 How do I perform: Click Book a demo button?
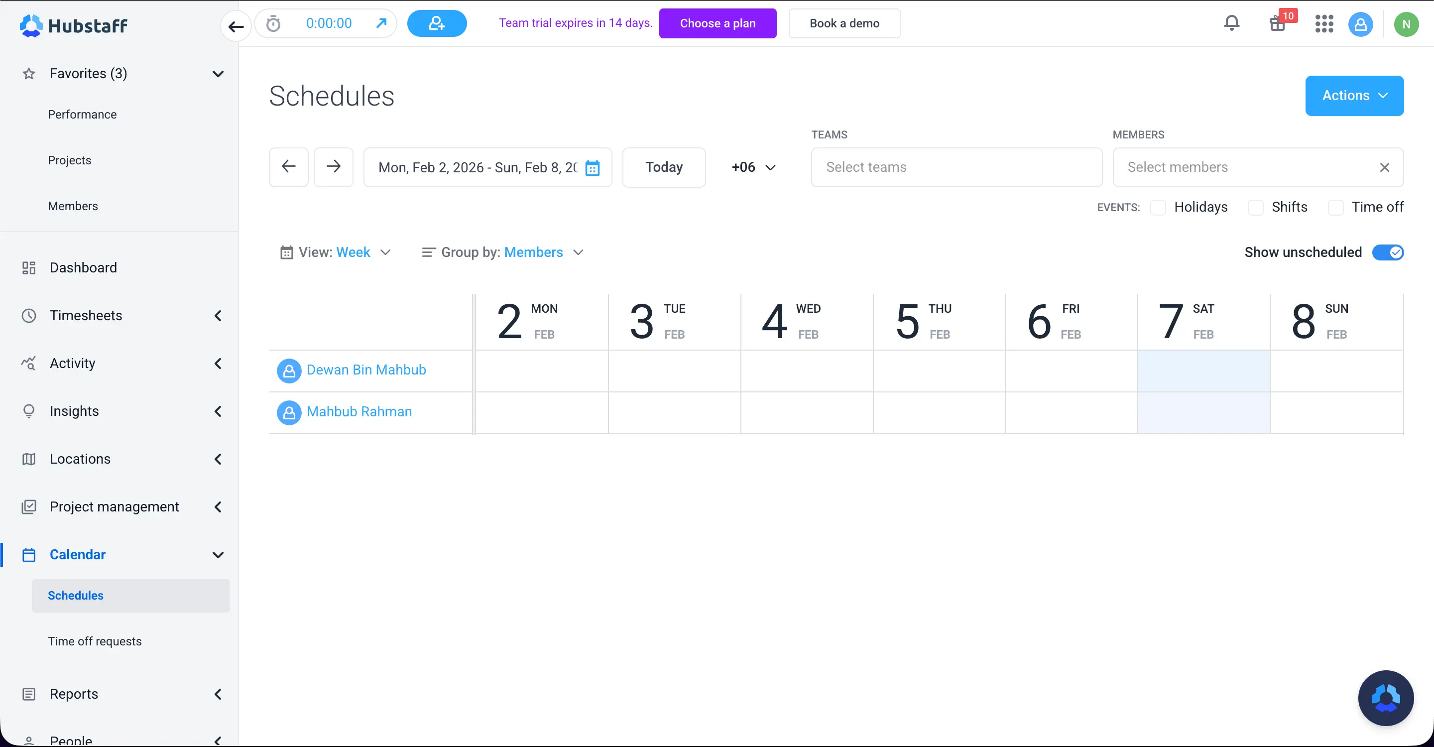pos(844,23)
